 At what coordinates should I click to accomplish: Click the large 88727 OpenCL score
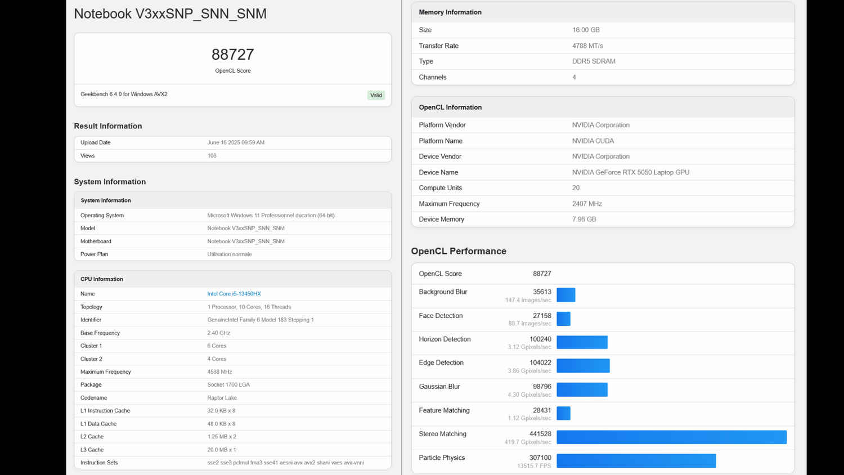pyautogui.click(x=232, y=55)
